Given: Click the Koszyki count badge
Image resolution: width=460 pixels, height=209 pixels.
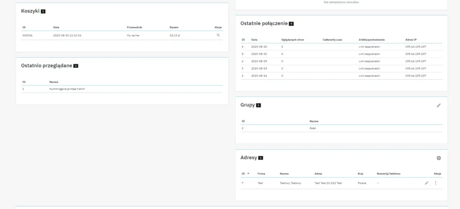Looking at the screenshot, I should point(43,11).
